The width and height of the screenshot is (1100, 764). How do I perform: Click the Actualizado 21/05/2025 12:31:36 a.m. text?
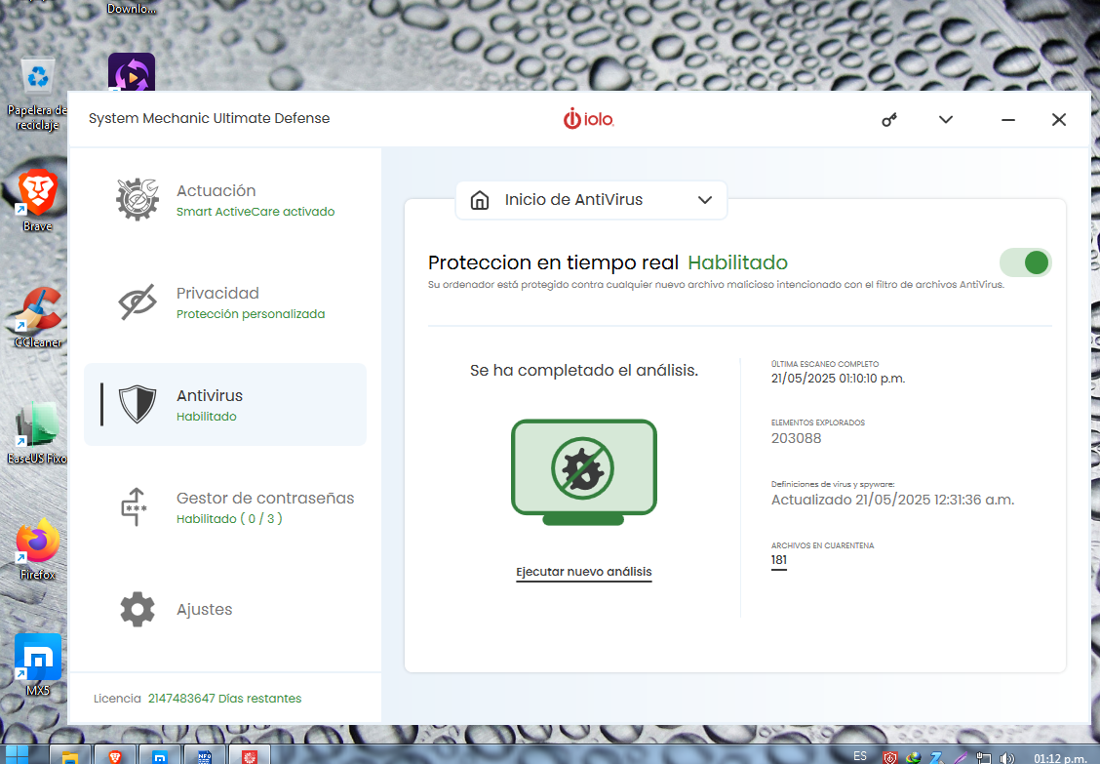click(892, 500)
